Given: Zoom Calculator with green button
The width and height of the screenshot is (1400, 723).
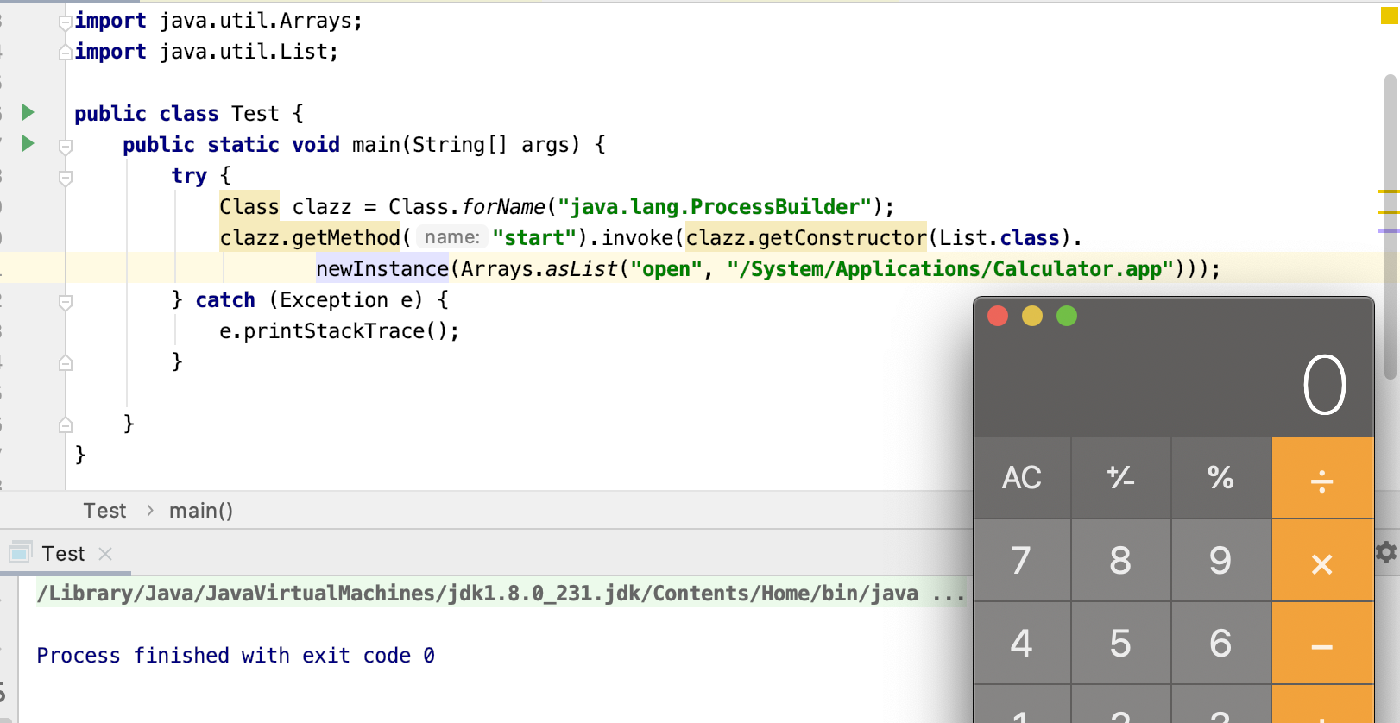Looking at the screenshot, I should tap(1067, 316).
